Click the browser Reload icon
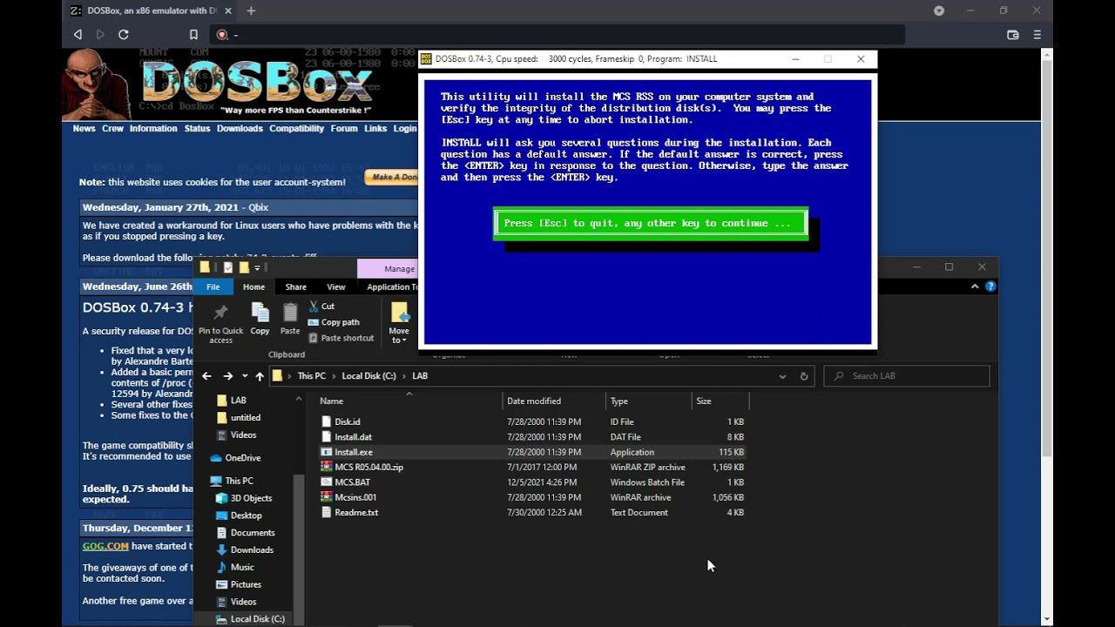 (124, 35)
